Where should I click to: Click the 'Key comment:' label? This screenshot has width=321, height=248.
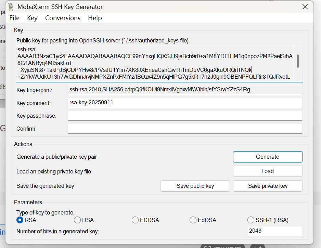click(34, 103)
